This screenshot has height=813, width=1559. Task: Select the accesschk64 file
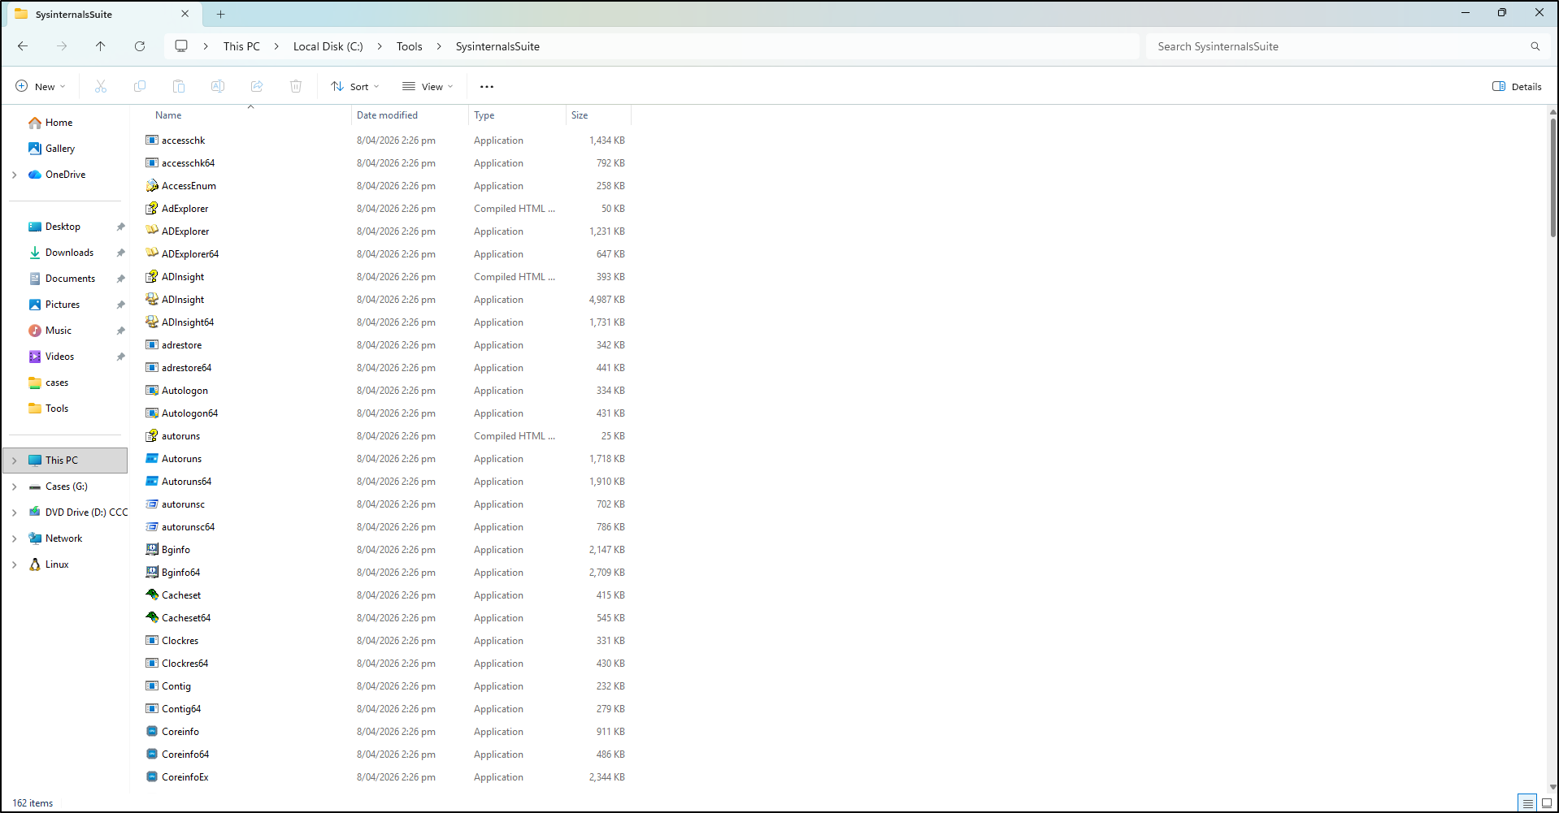(188, 163)
